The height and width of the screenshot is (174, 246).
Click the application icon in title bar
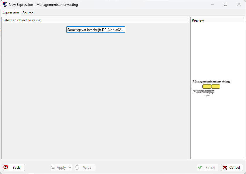pyautogui.click(x=5, y=5)
